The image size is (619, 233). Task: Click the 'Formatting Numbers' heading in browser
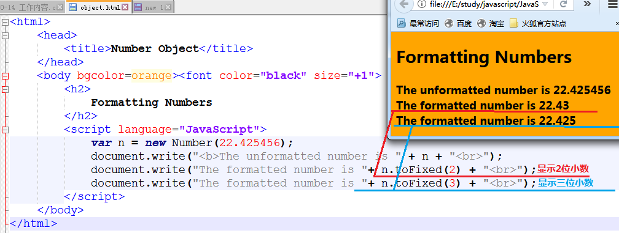click(x=484, y=57)
